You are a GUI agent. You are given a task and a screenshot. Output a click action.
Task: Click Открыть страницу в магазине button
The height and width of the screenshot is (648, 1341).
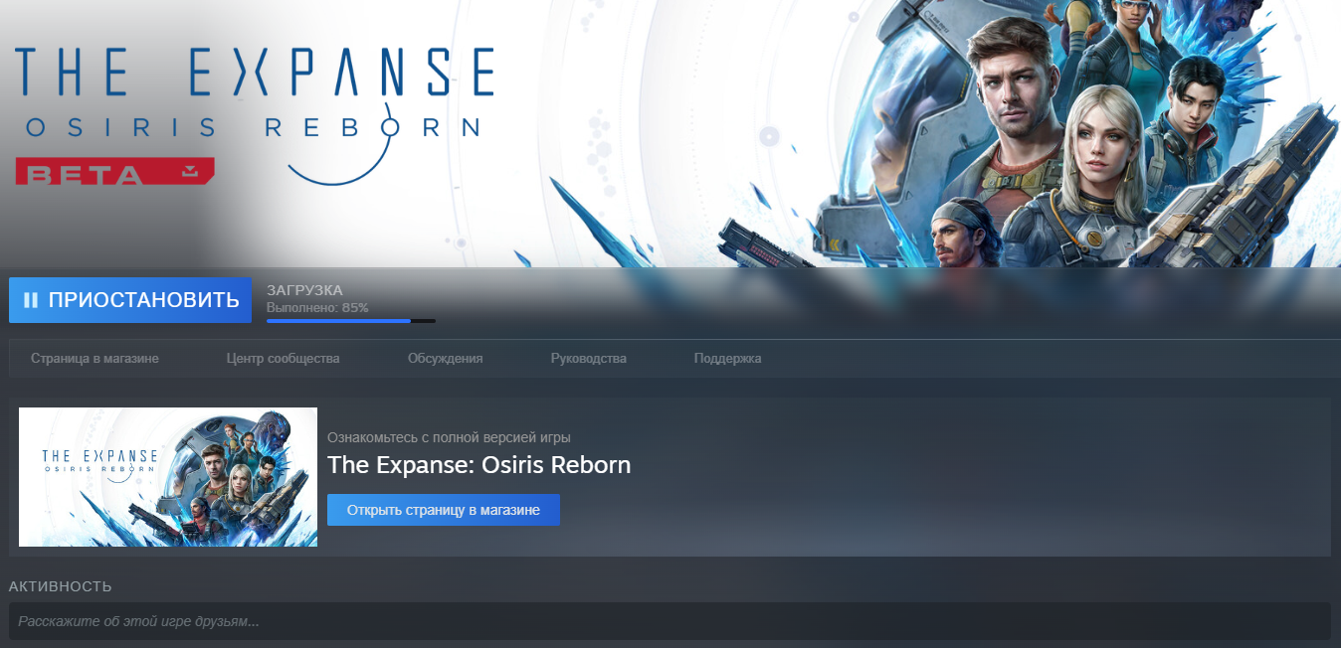coord(444,510)
